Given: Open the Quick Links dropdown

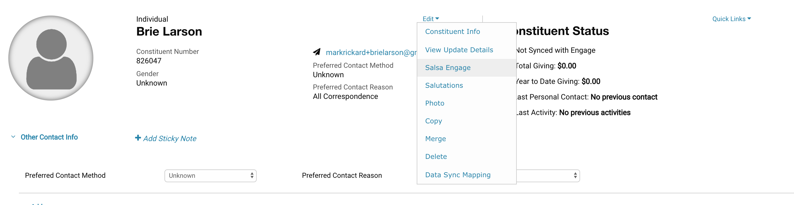Looking at the screenshot, I should [x=731, y=19].
